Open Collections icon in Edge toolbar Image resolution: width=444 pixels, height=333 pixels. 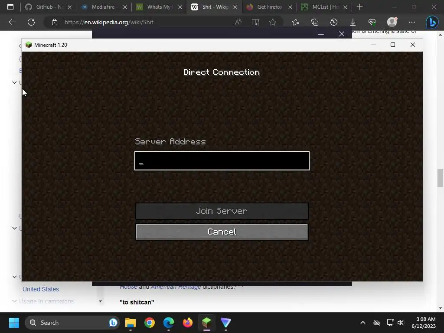tap(315, 22)
